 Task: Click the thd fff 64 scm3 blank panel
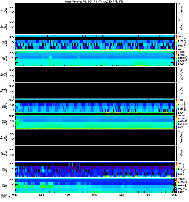point(94,90)
